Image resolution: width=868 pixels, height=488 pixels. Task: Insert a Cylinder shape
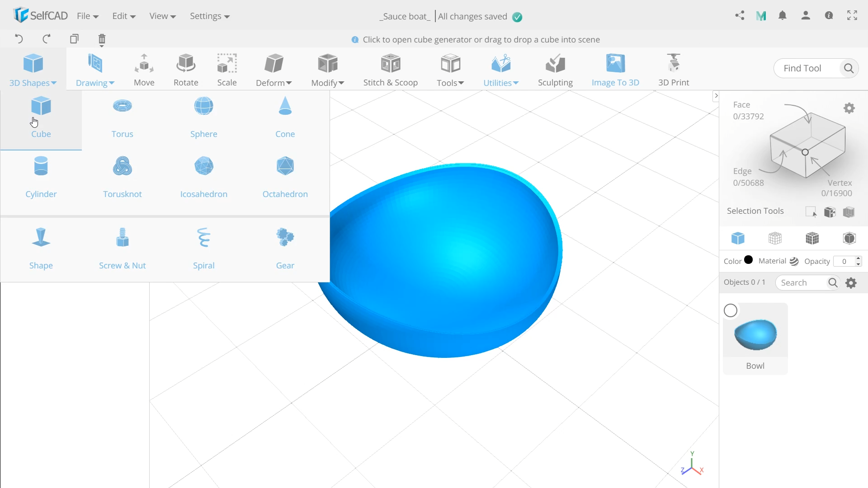tap(41, 178)
